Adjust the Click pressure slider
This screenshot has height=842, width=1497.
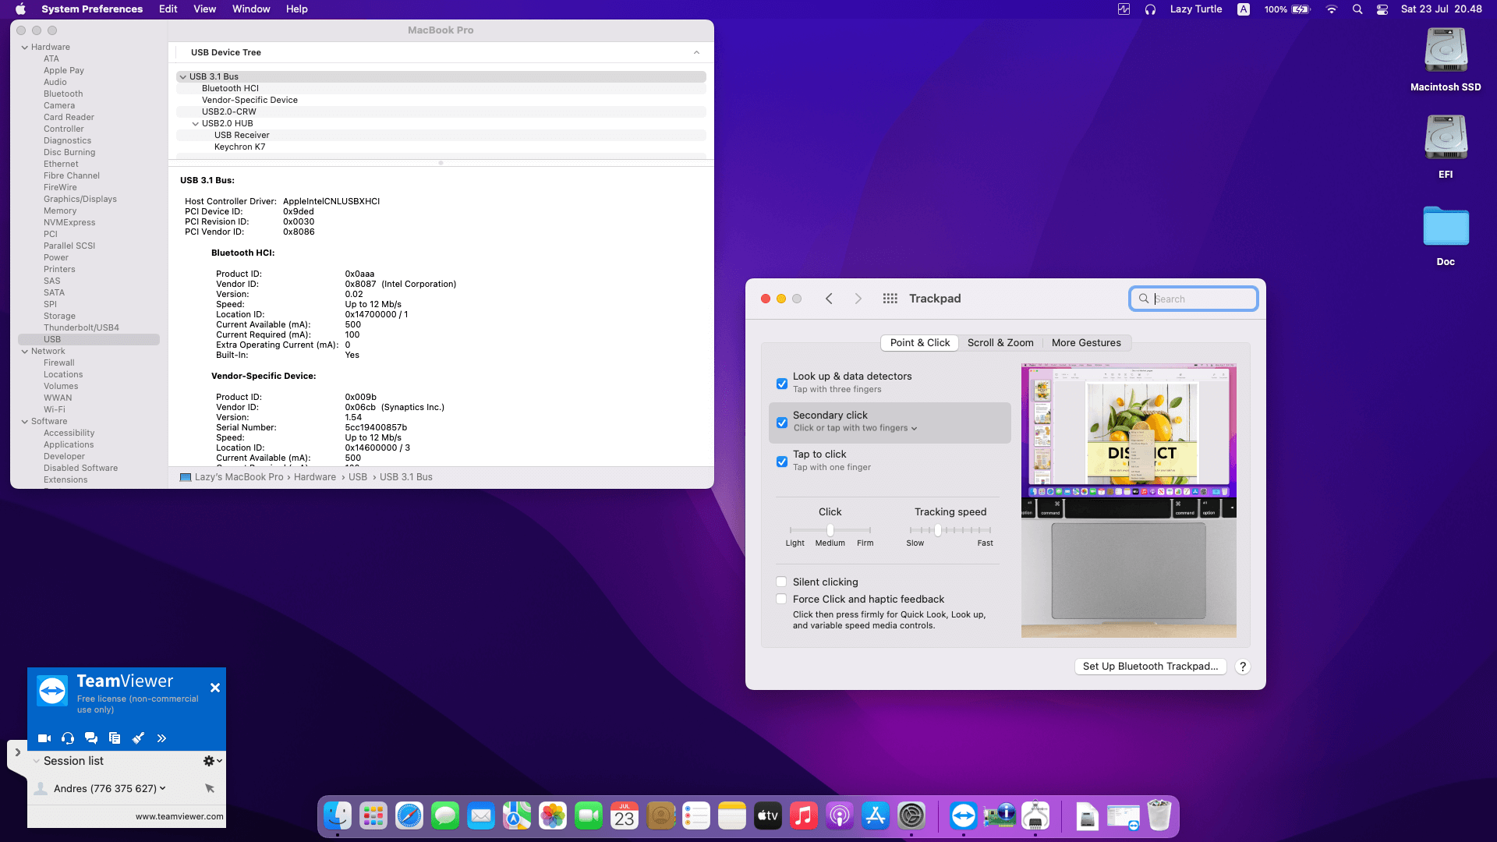click(x=830, y=530)
